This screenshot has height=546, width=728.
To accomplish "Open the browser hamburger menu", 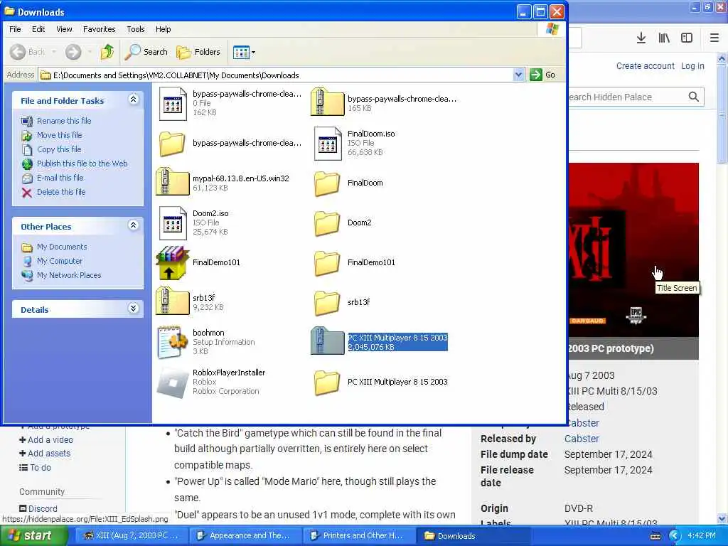I will 714,38.
